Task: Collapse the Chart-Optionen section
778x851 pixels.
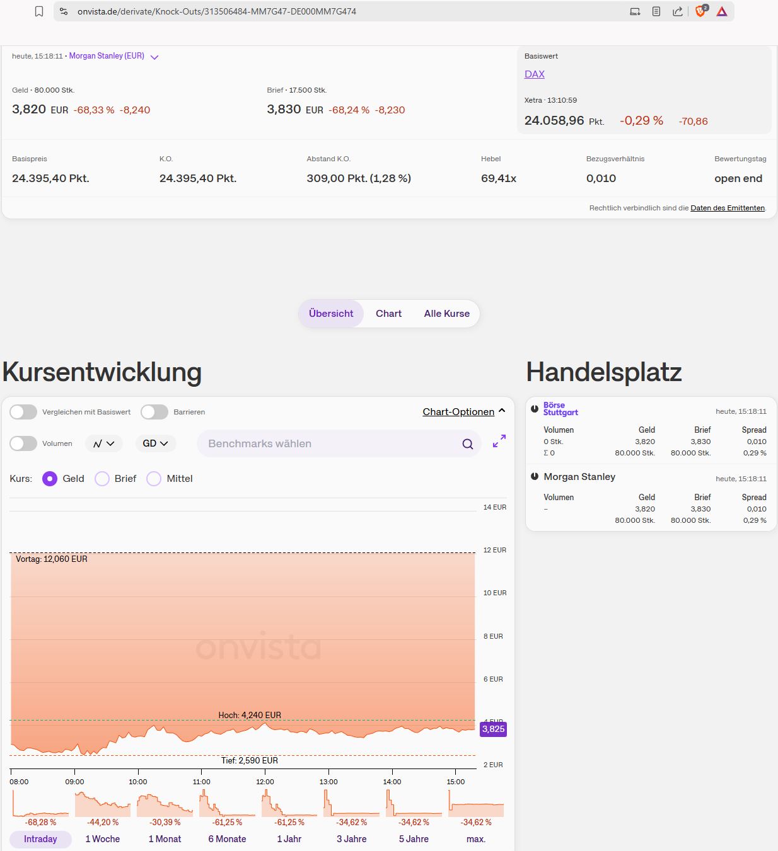Action: click(463, 412)
